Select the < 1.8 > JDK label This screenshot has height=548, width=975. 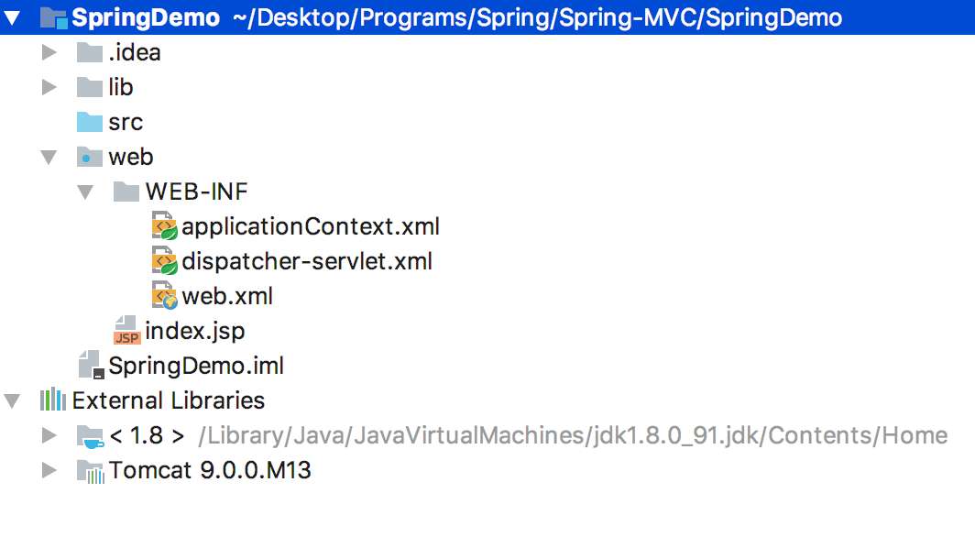(x=147, y=435)
